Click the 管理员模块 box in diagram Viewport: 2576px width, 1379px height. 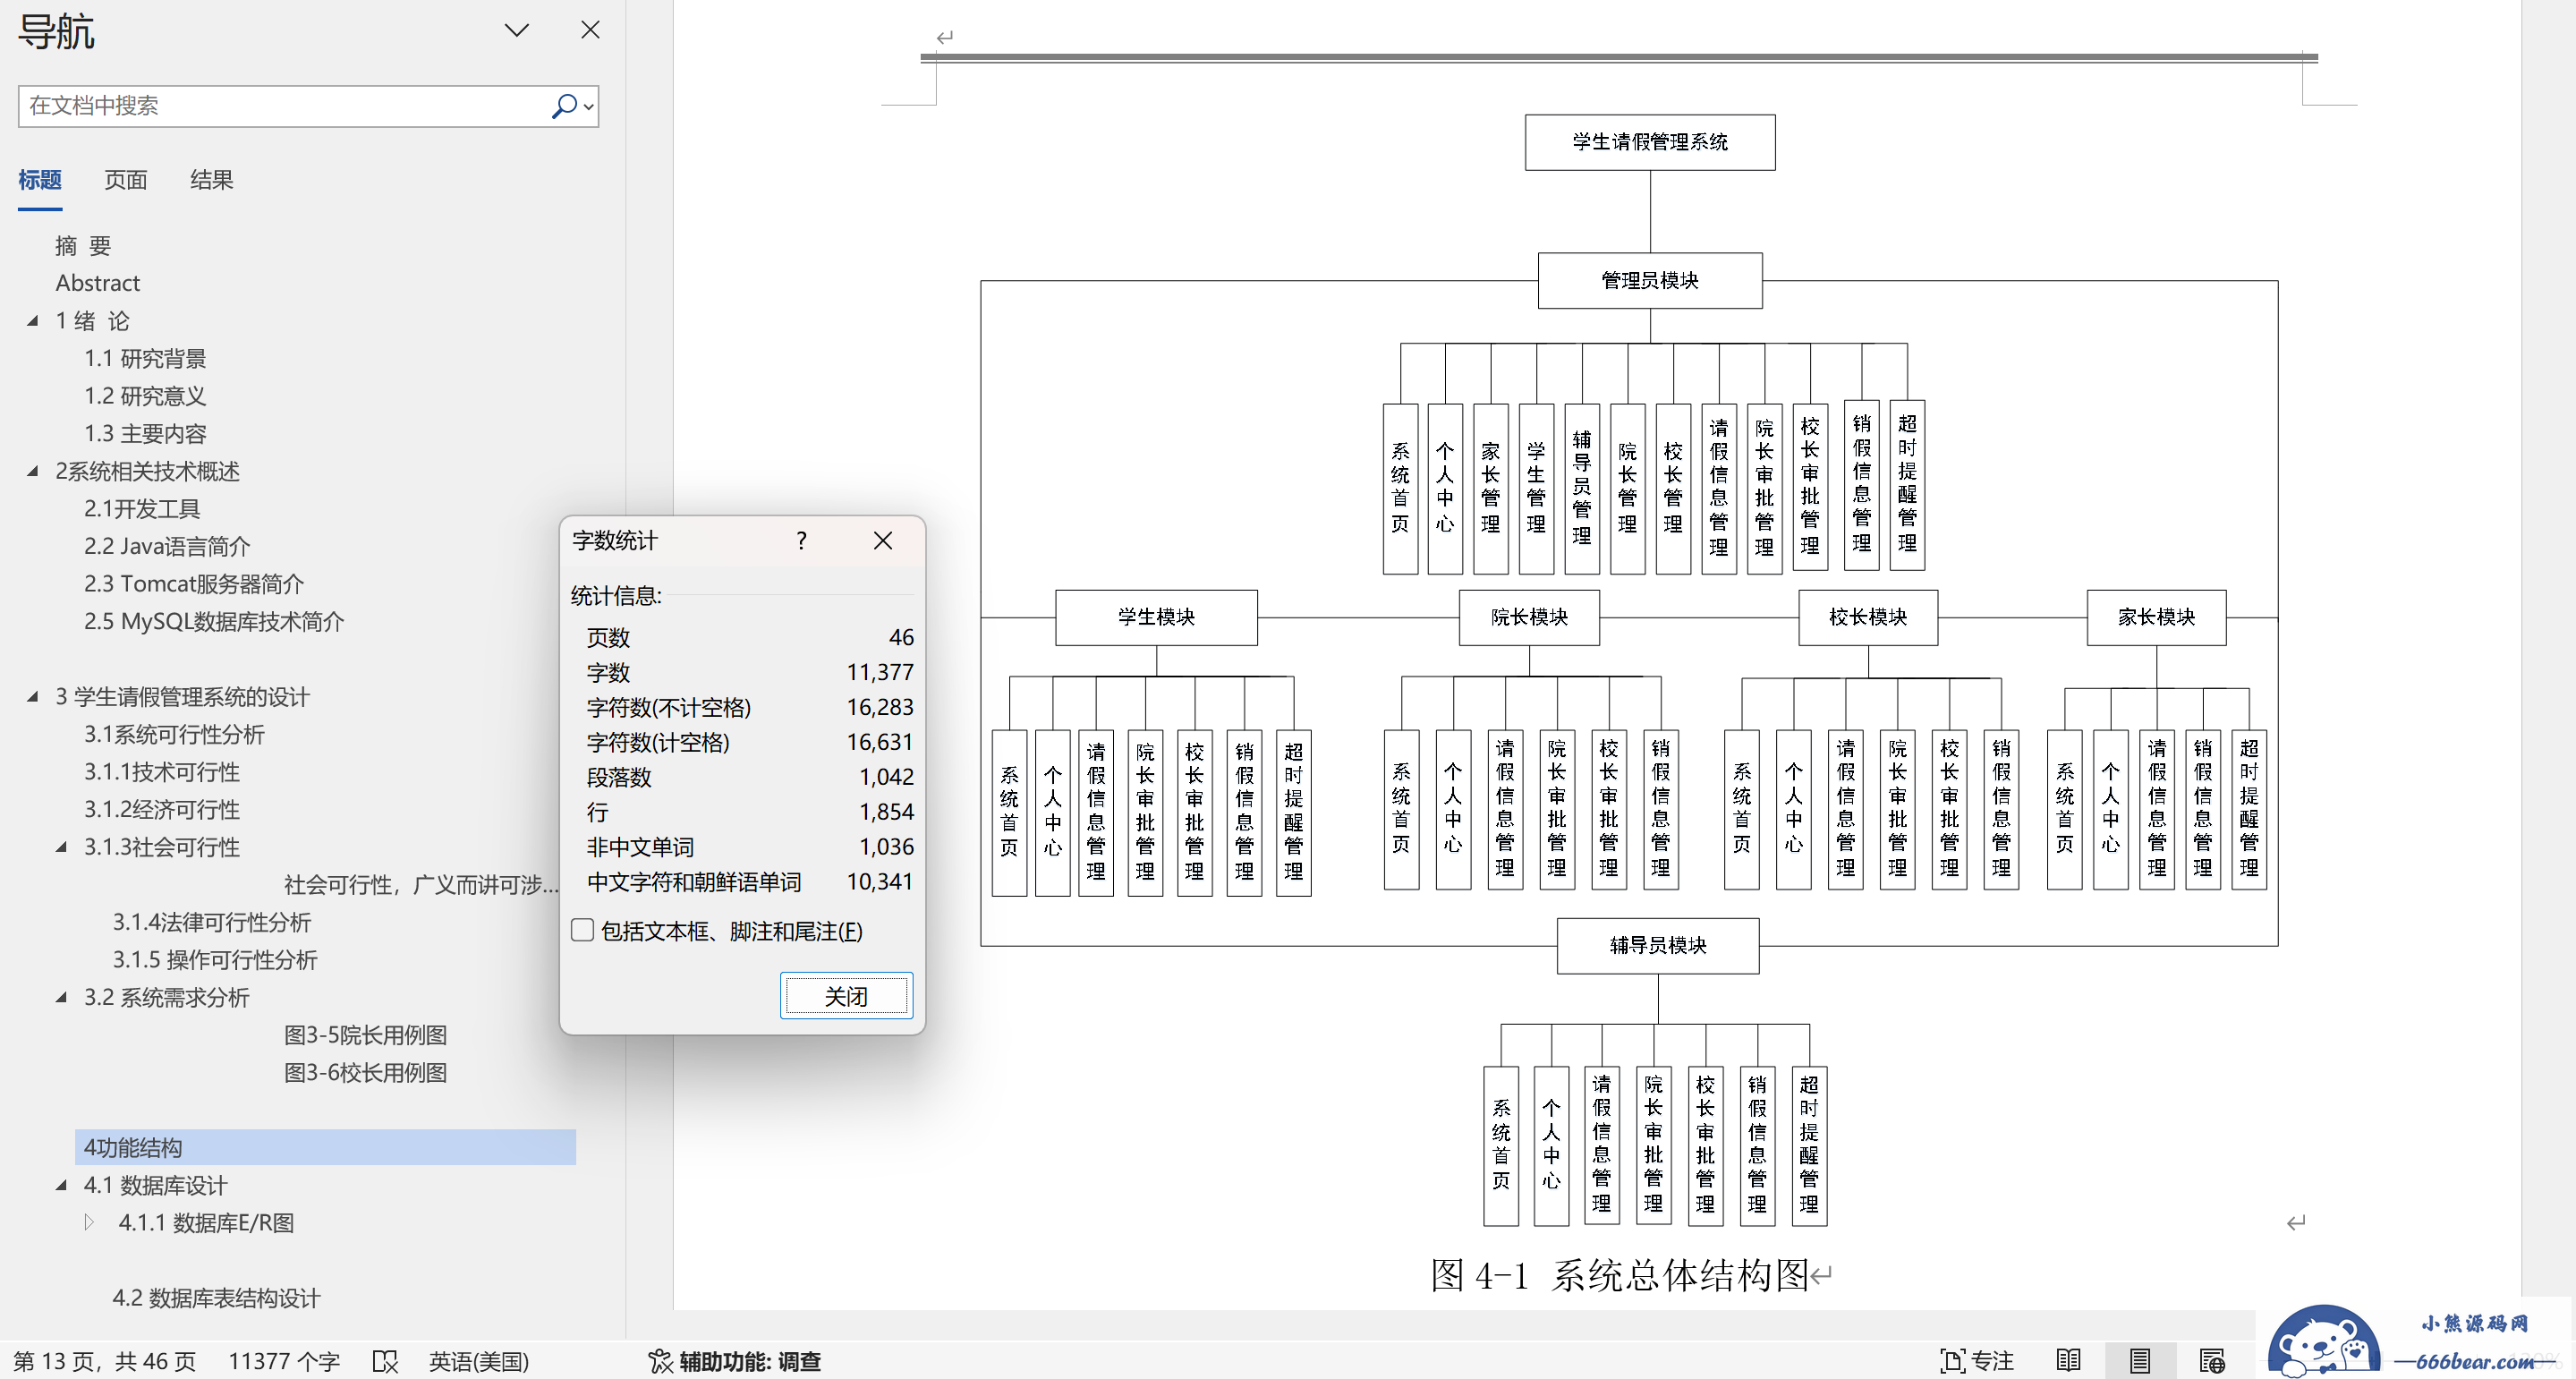1650,280
